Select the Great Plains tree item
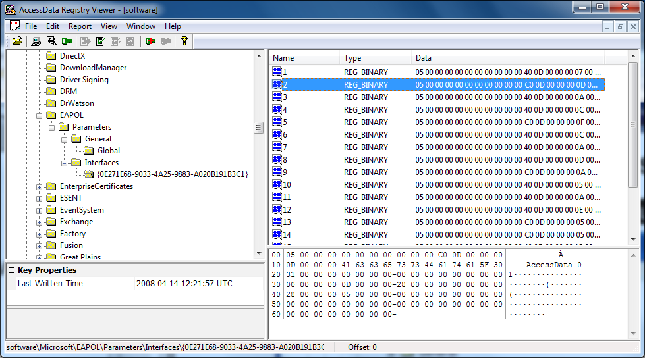The width and height of the screenshot is (645, 358). (x=80, y=257)
